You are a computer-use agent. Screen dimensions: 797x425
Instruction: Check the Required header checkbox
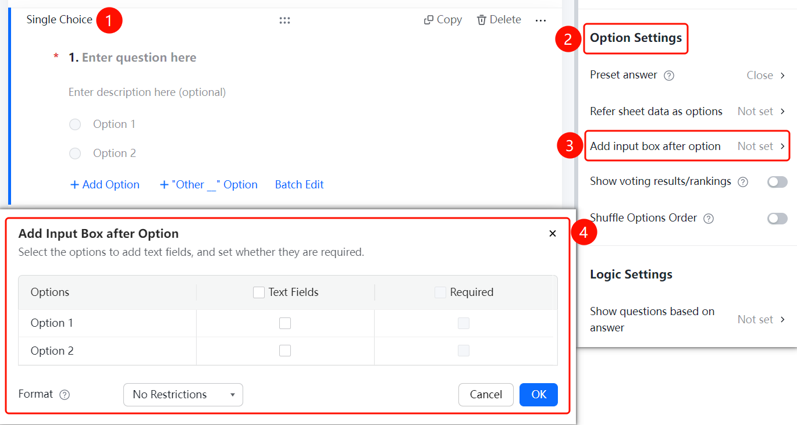pos(440,292)
